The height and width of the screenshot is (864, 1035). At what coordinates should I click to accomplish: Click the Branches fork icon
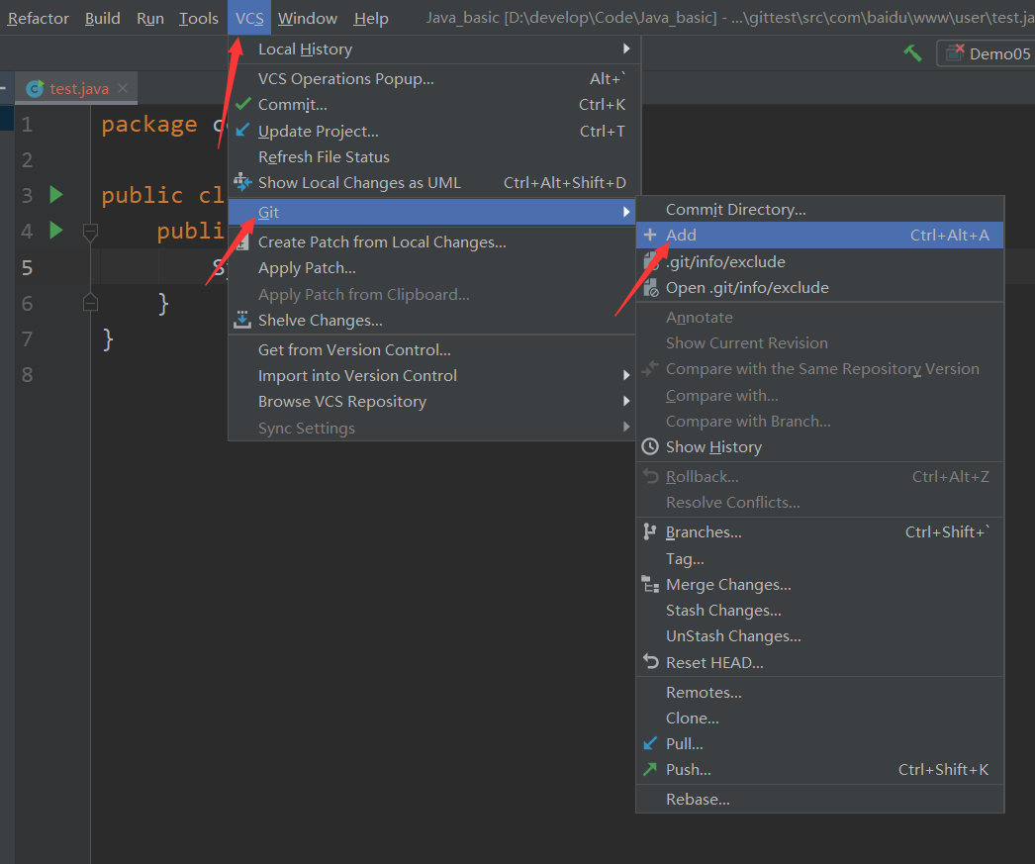pos(650,531)
